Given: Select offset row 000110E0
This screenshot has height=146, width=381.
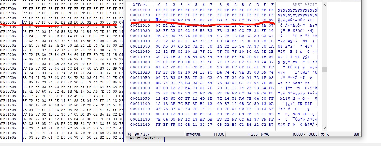Looking at the screenshot, I should click(140, 93).
